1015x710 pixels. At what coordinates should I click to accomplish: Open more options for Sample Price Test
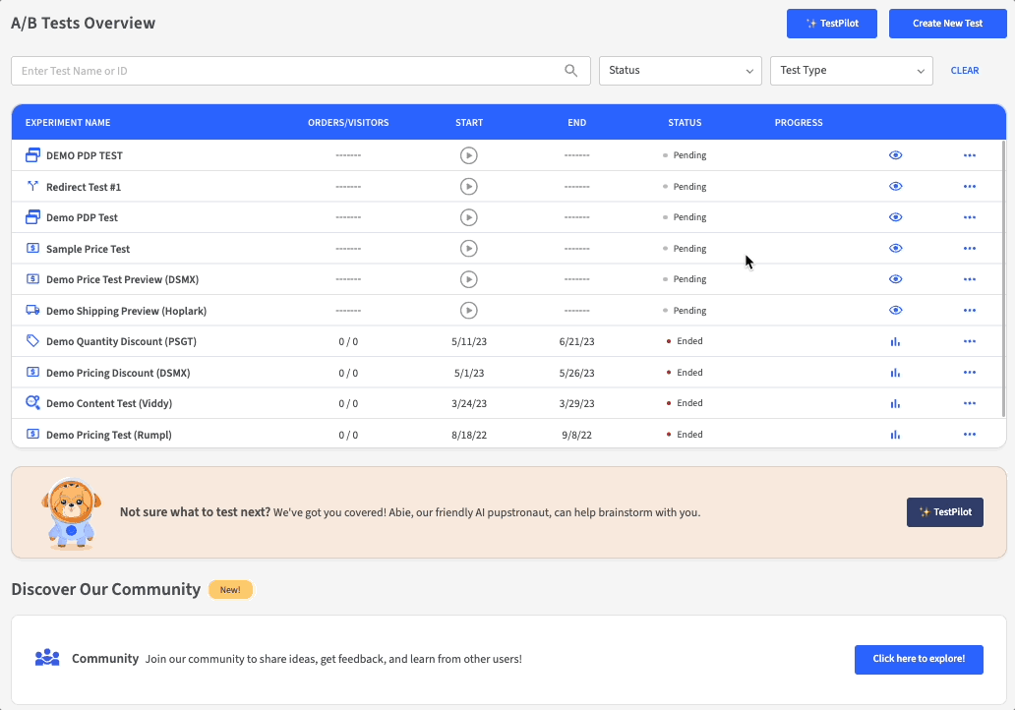(970, 249)
